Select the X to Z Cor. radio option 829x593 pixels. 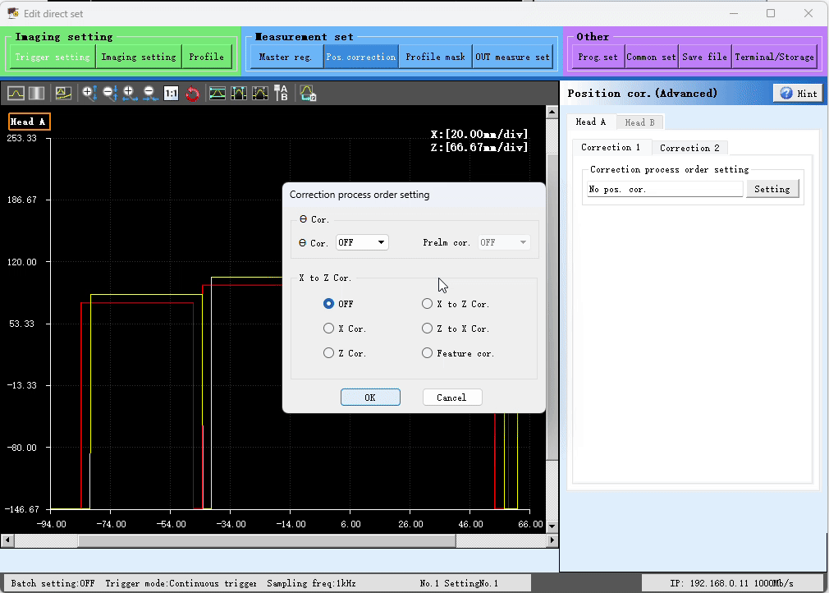click(427, 304)
